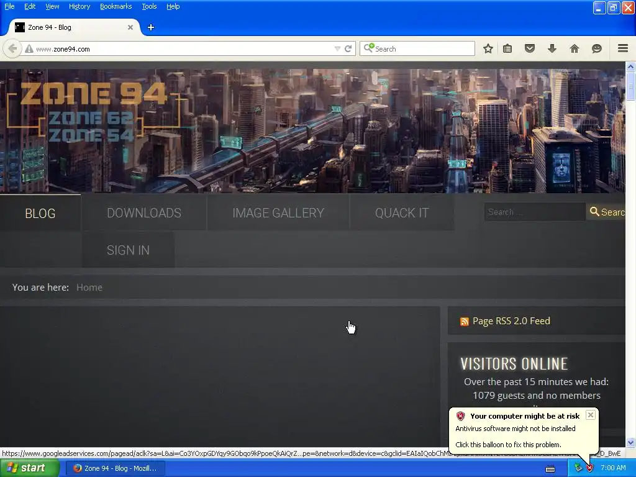Go to the Home page icon

(575, 48)
